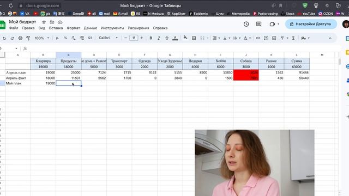Insert a link
The height and width of the screenshot is (196, 349).
[x=258, y=38]
